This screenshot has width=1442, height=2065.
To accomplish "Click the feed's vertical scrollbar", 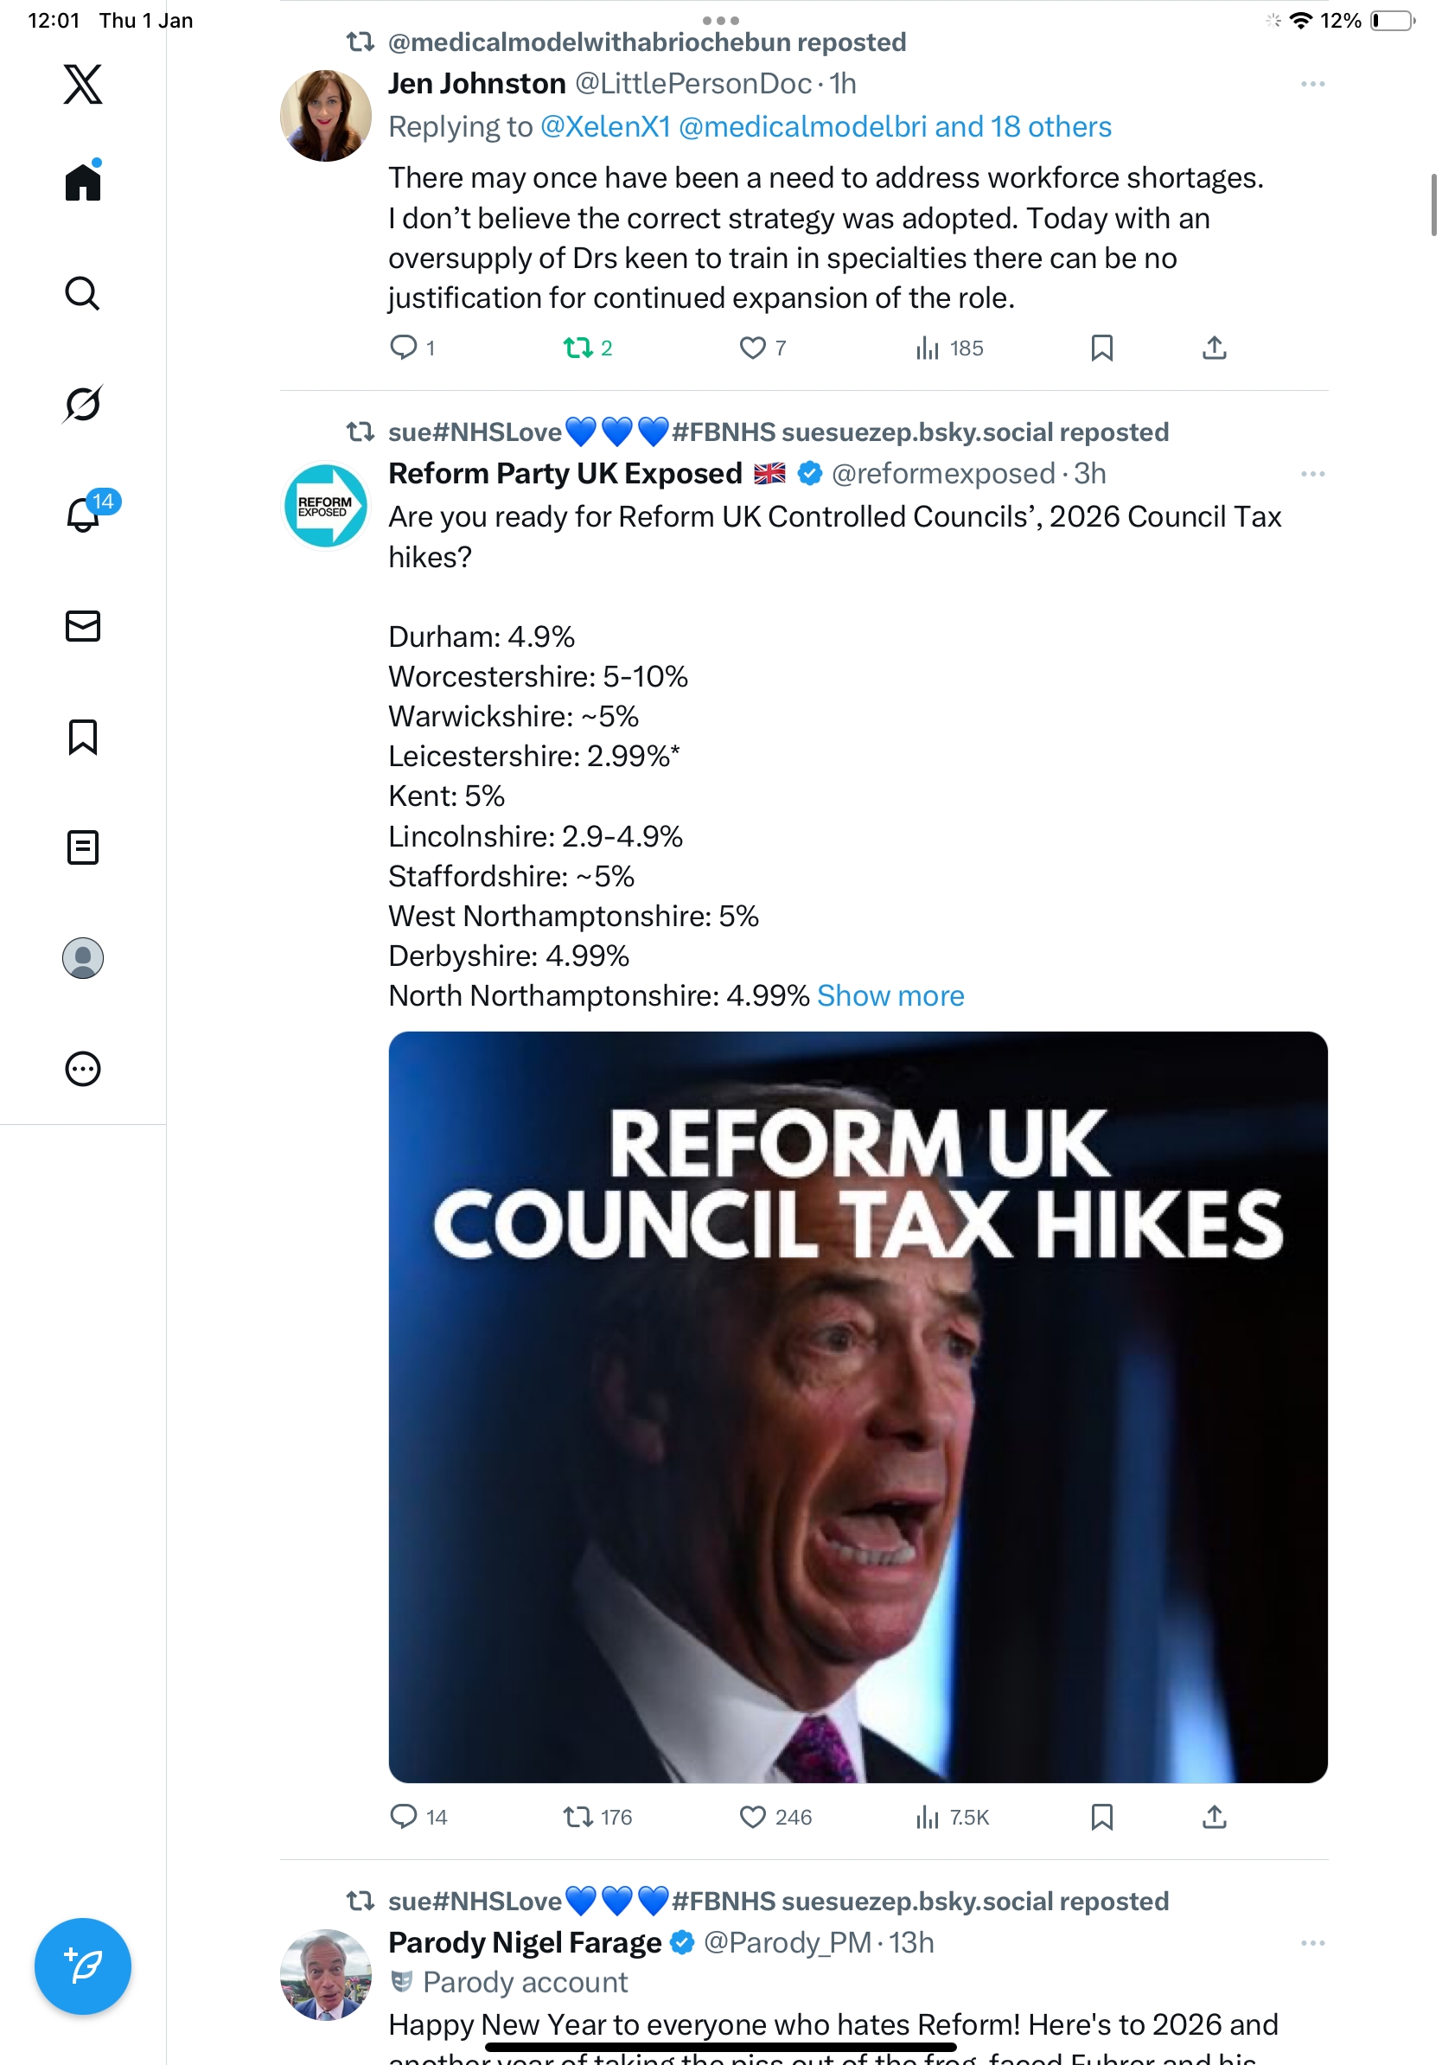I will [x=1434, y=205].
